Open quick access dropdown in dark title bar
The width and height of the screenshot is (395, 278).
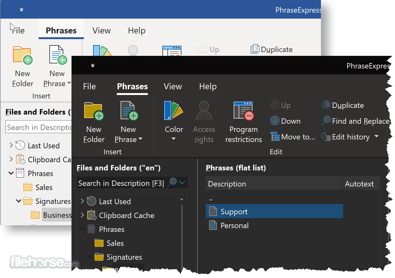tap(93, 66)
